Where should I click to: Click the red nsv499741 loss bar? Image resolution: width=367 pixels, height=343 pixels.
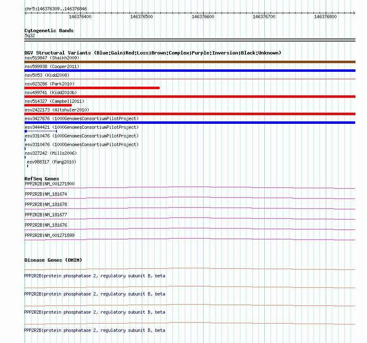(x=190, y=97)
